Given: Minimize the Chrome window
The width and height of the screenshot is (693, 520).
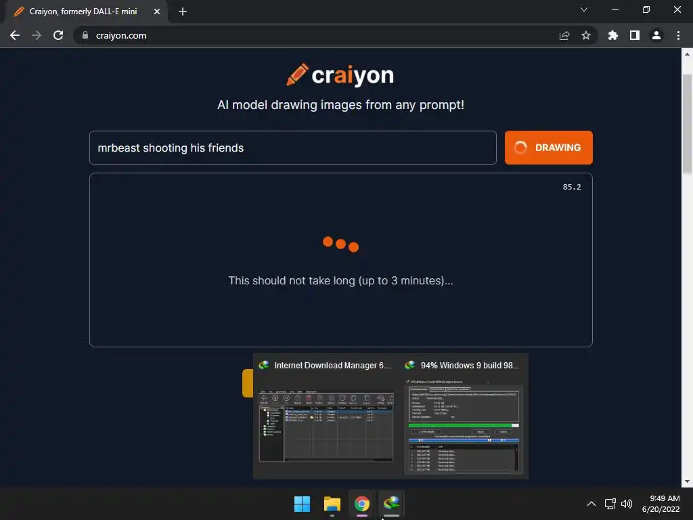Looking at the screenshot, I should [x=614, y=9].
